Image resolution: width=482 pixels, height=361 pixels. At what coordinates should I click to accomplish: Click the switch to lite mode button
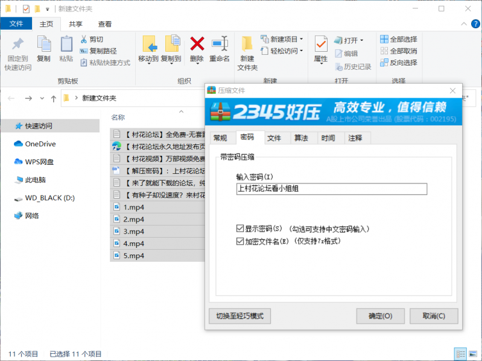(x=239, y=316)
